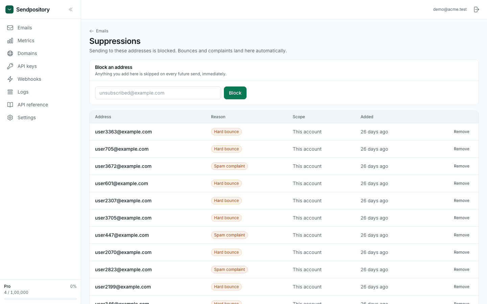Remove user3672@example.com suppression
487x304 pixels.
(462, 166)
